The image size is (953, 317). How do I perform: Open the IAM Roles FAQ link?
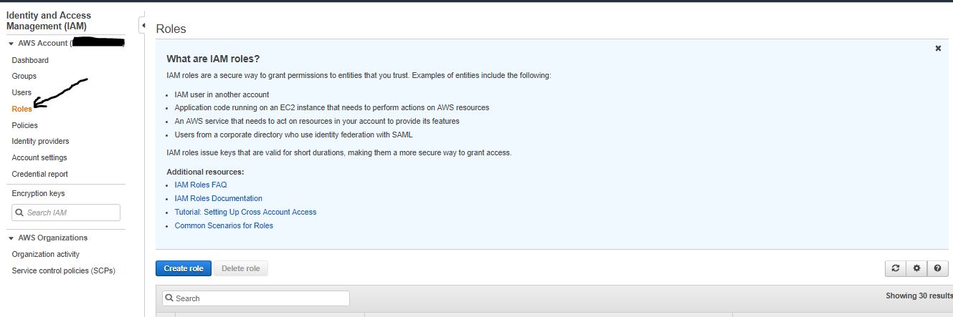click(x=201, y=185)
